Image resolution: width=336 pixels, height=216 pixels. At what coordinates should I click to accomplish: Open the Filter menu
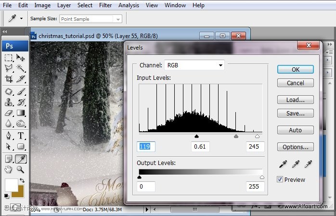pyautogui.click(x=105, y=5)
